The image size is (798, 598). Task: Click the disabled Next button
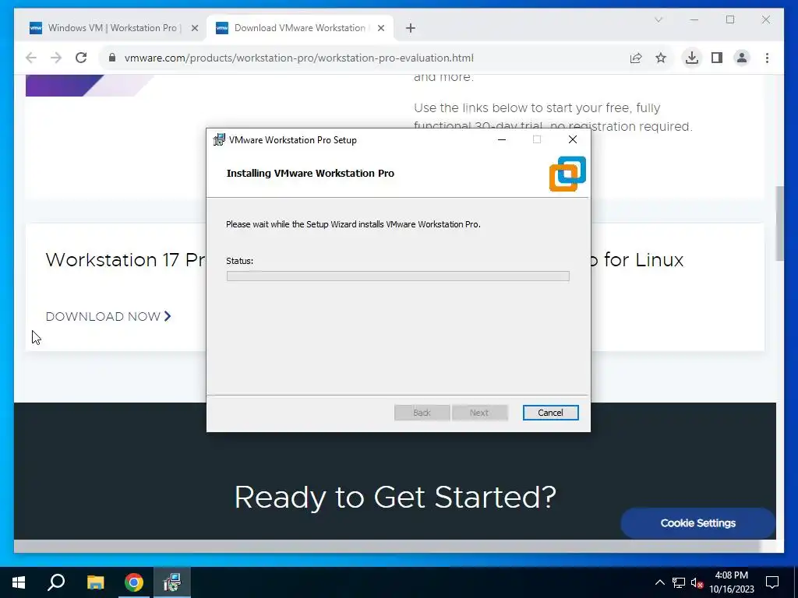(479, 413)
